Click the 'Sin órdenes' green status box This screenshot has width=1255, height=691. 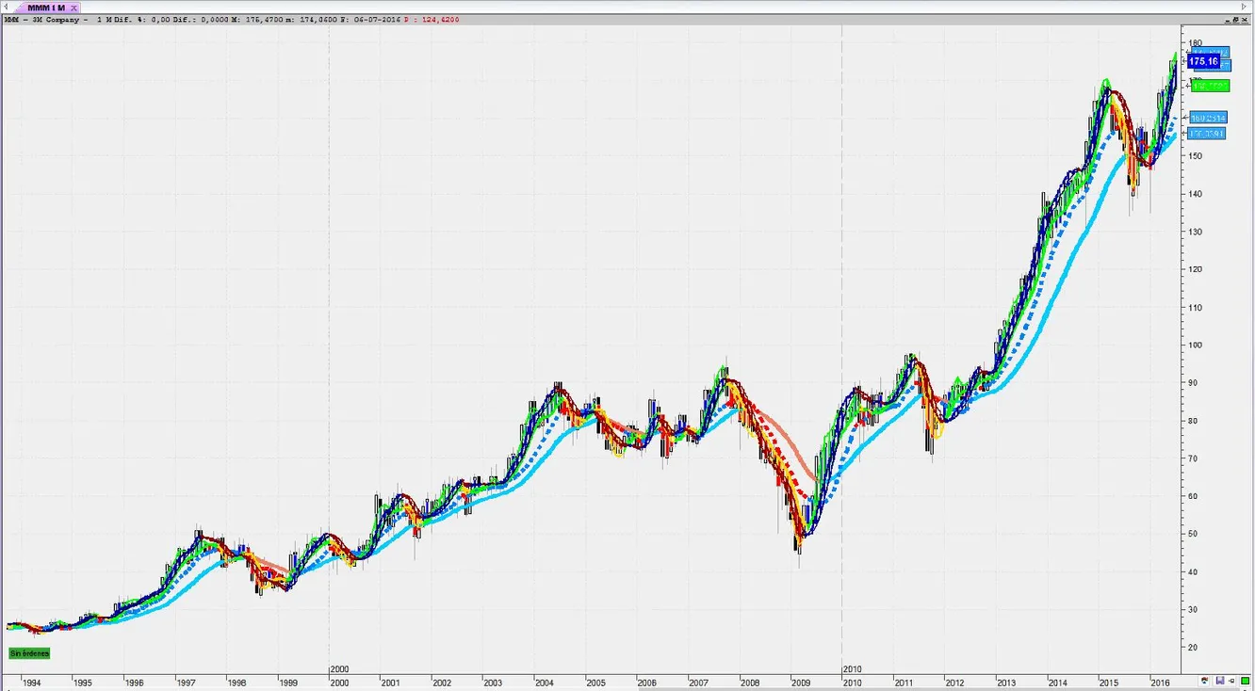click(x=29, y=652)
